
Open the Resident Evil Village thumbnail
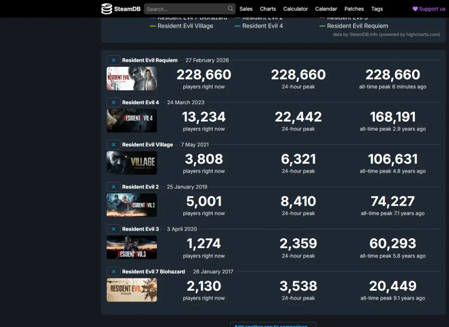click(x=132, y=163)
